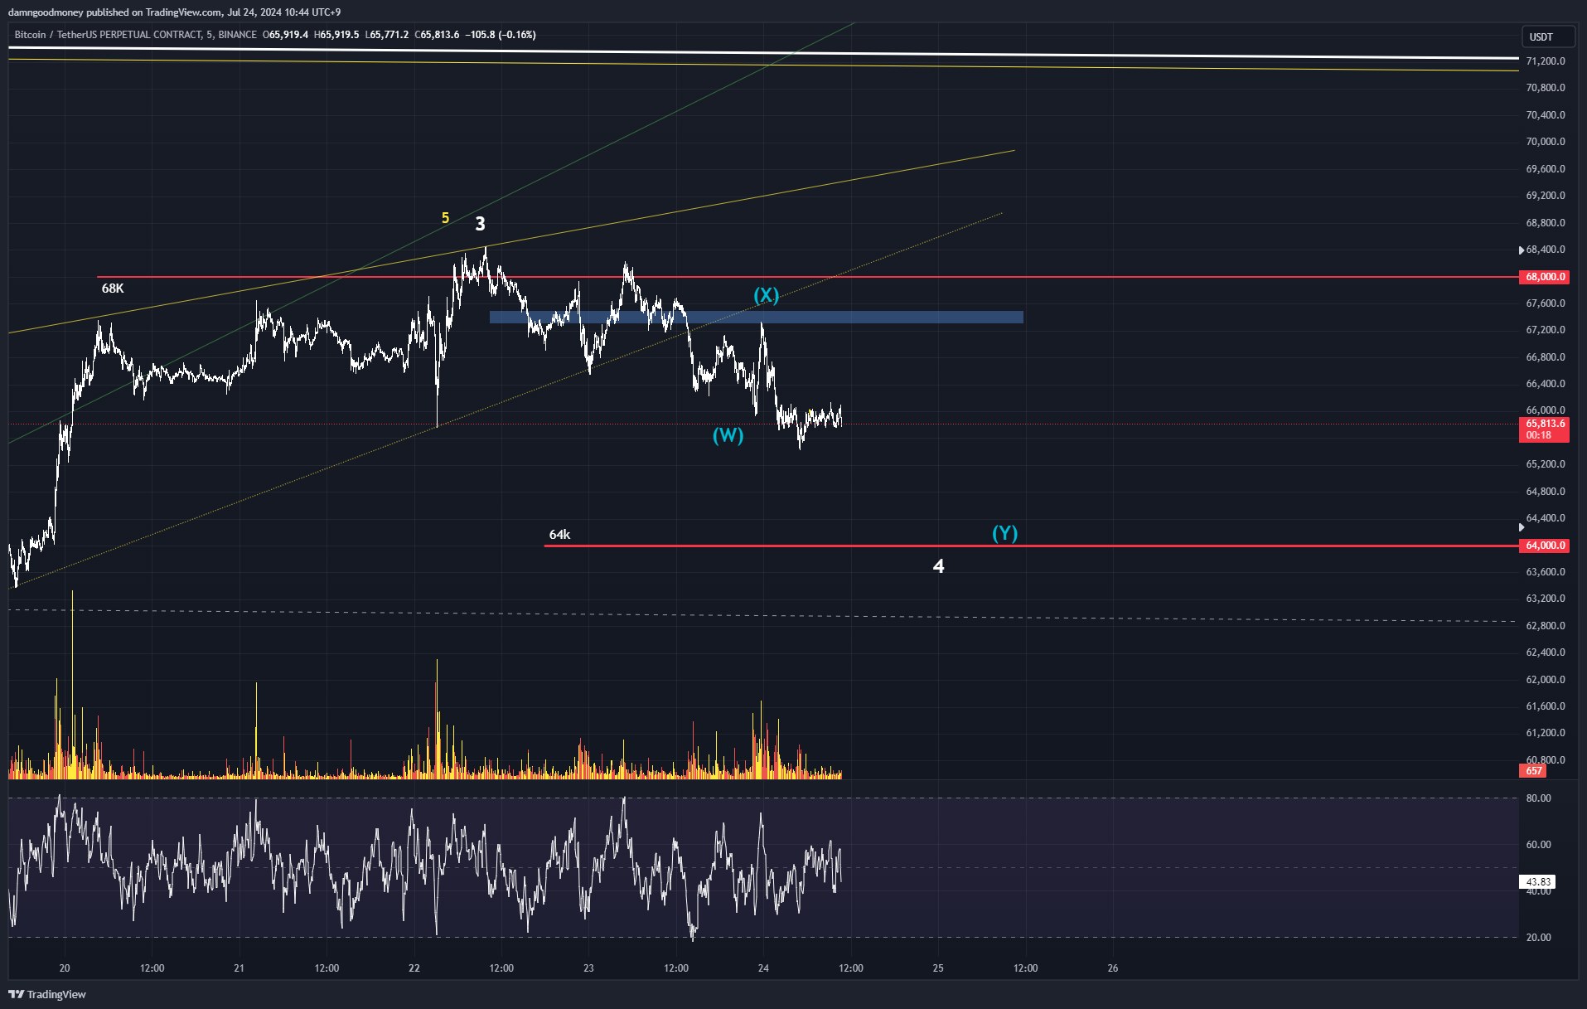Click the RSI 20.00 level label
Viewport: 1587px width, 1009px height.
click(1538, 938)
